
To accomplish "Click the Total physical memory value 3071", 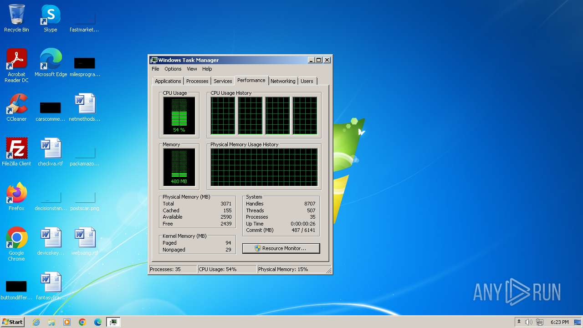I will coord(226,204).
